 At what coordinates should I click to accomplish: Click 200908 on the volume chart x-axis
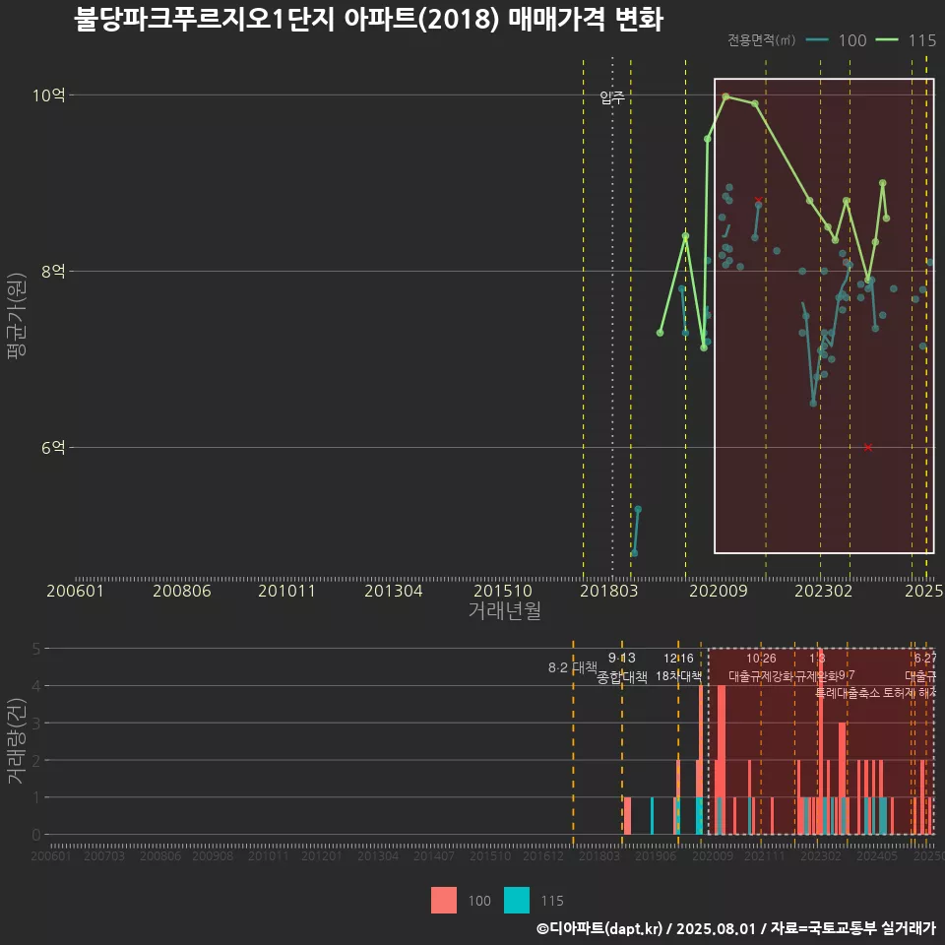tap(213, 855)
